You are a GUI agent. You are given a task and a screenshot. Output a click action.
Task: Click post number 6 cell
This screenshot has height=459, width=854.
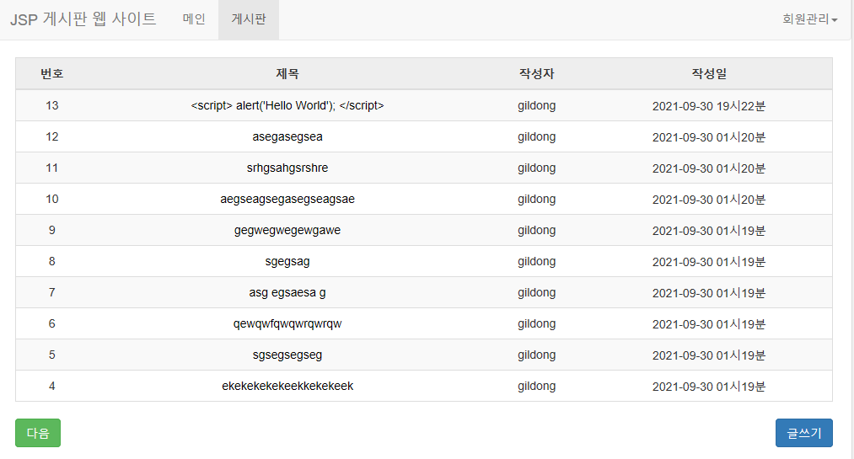tap(51, 323)
